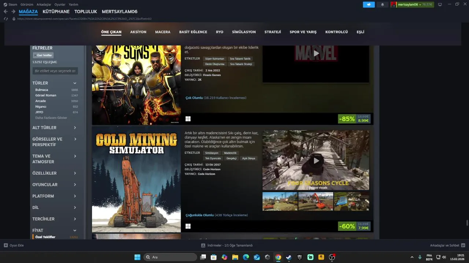
Task: Reload the store page
Action: coord(6,19)
